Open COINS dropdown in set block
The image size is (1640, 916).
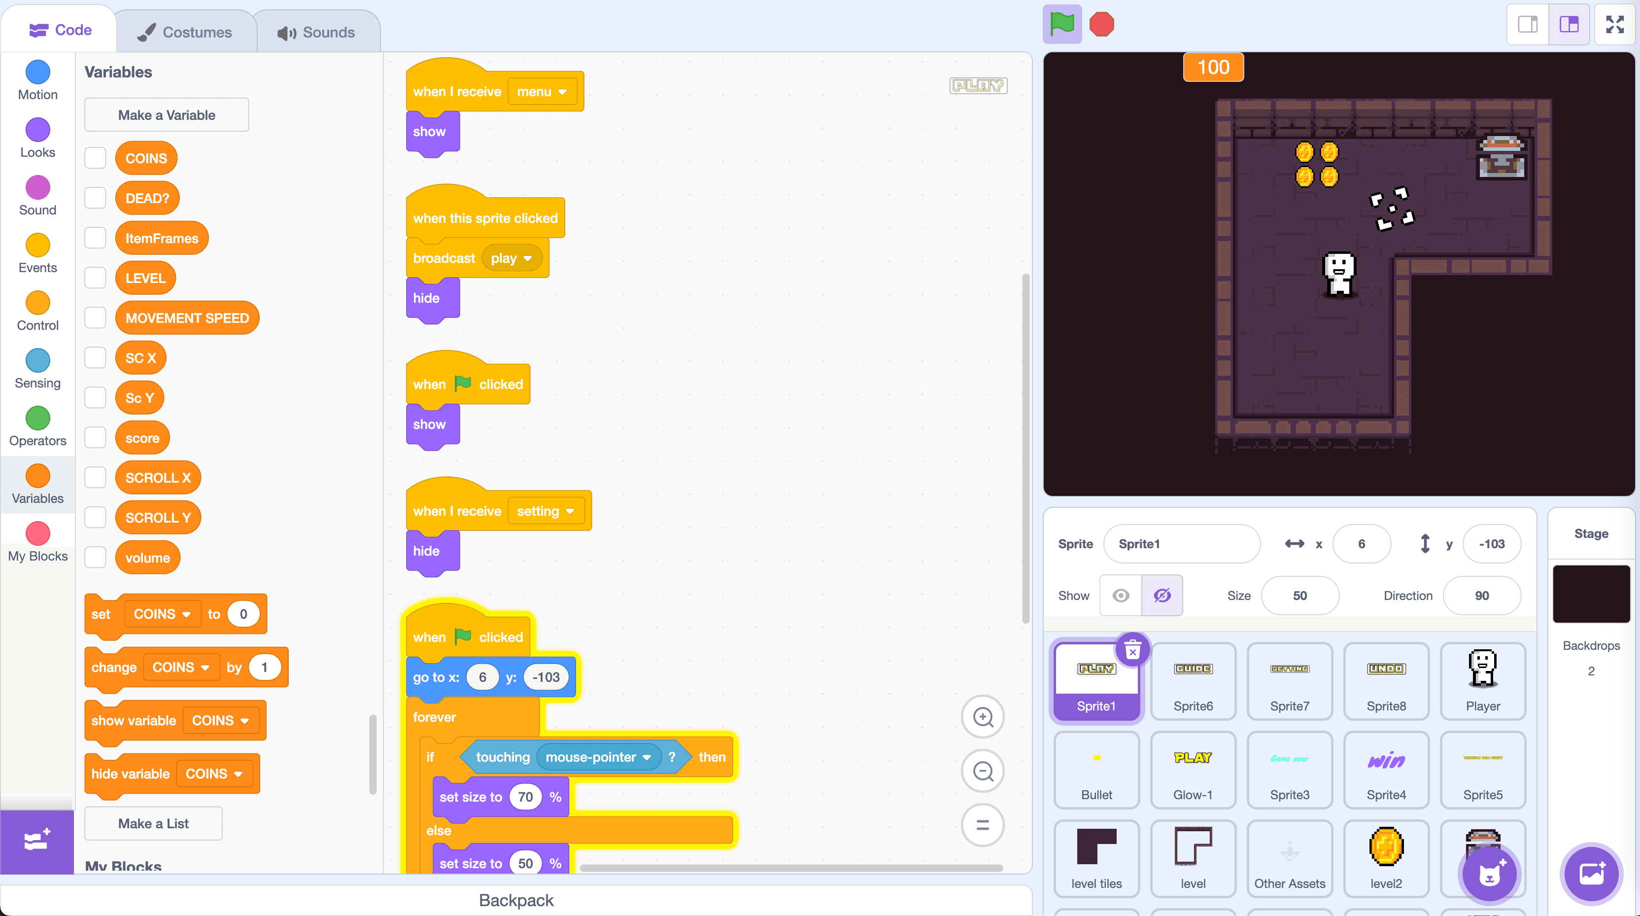coord(186,614)
